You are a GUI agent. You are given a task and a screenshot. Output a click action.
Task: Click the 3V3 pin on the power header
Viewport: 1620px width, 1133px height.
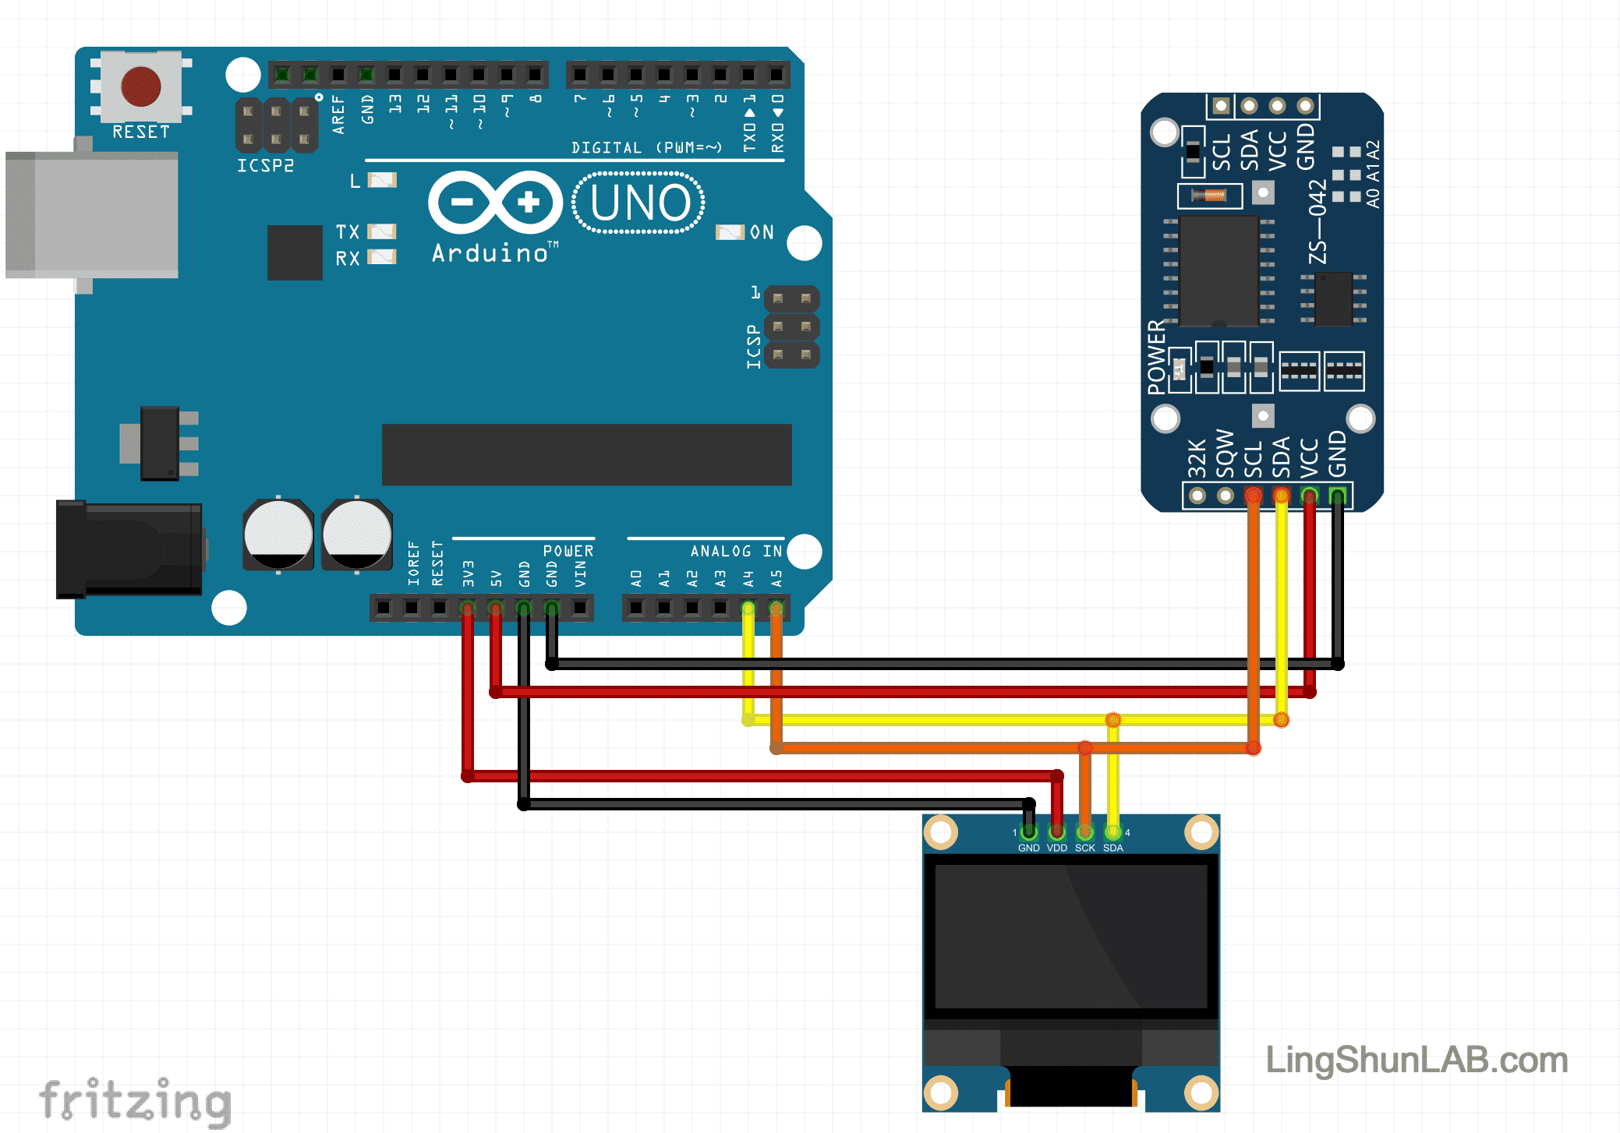click(468, 608)
